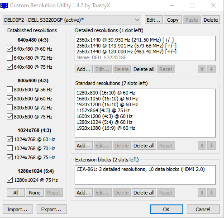
Task: Add a new detailed resolution
Action: [84, 69]
